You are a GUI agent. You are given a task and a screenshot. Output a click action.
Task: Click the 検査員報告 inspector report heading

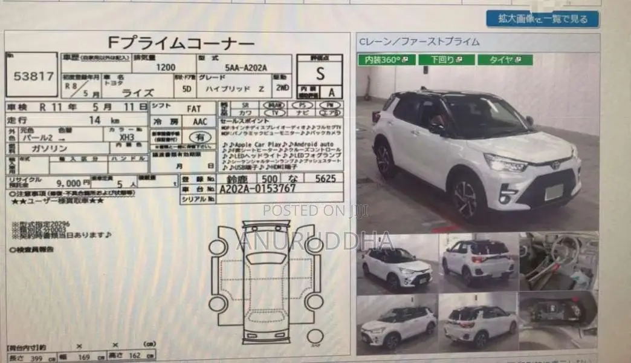pos(31,250)
